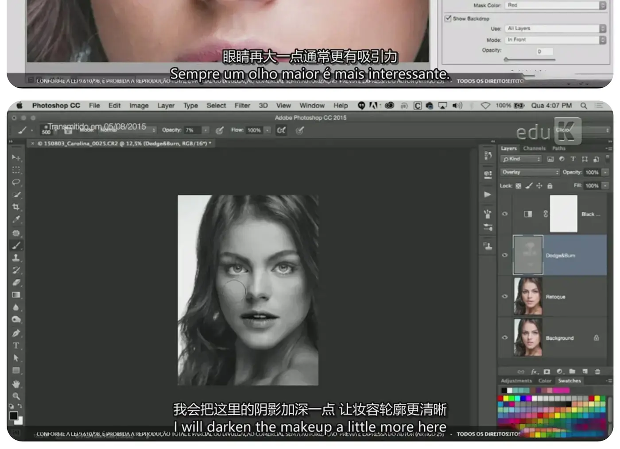Select the Horizontal Type tool
Screen dimensions: 620x449
pyautogui.click(x=16, y=345)
